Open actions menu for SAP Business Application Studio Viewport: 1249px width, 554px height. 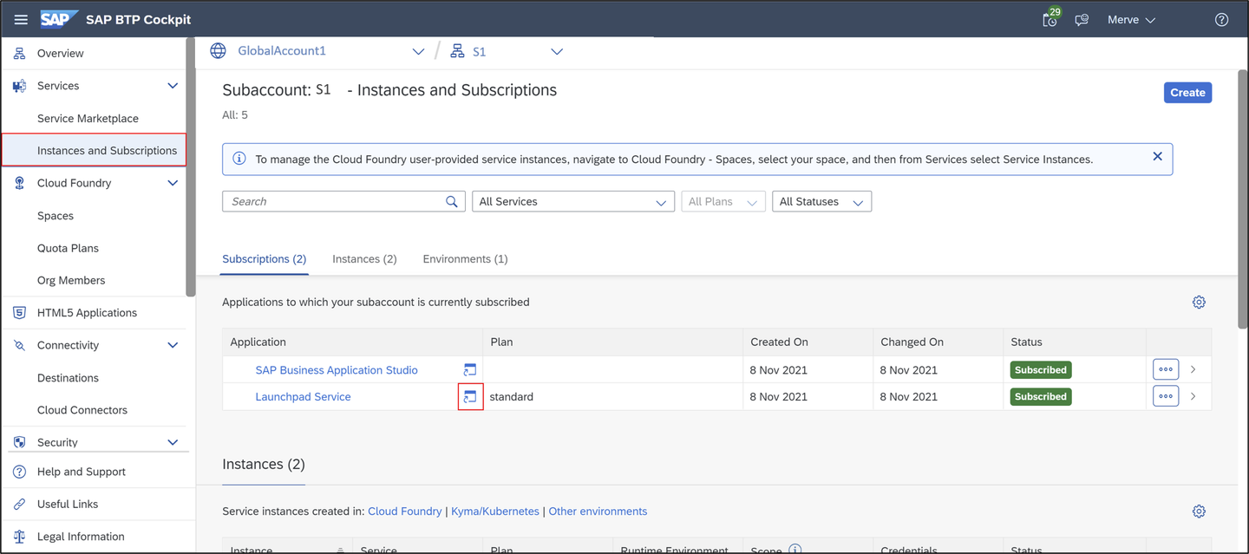coord(1166,369)
